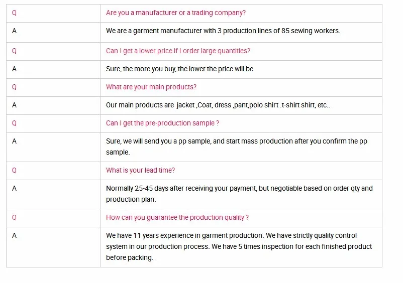This screenshot has width=403, height=283.
Task: Click the Q label beside the lead time question
Action: click(x=14, y=170)
